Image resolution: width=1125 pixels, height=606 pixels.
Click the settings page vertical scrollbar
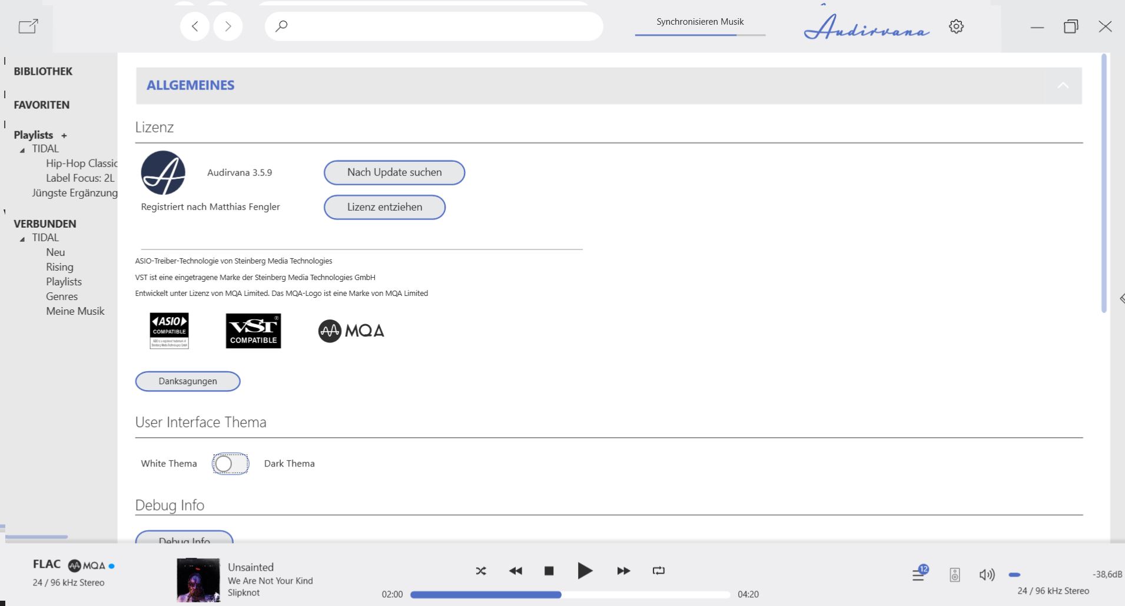(x=1104, y=183)
